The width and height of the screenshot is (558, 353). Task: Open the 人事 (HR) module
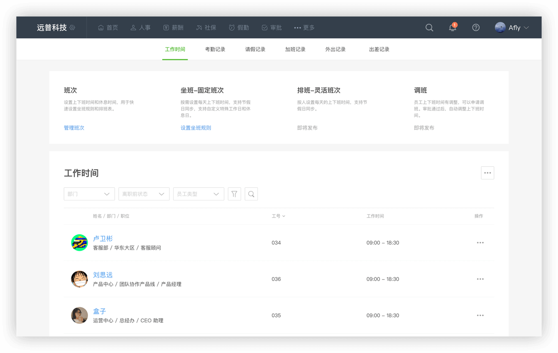[140, 27]
